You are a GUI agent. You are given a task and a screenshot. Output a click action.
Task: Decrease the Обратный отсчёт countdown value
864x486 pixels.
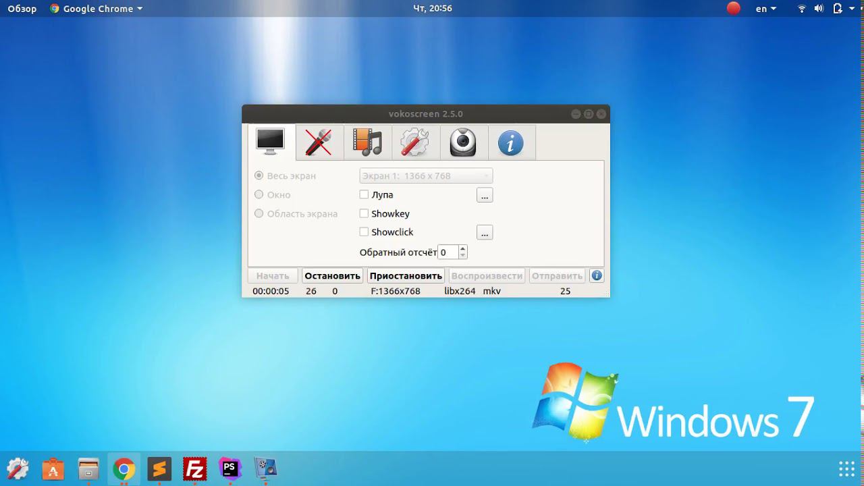pos(462,256)
